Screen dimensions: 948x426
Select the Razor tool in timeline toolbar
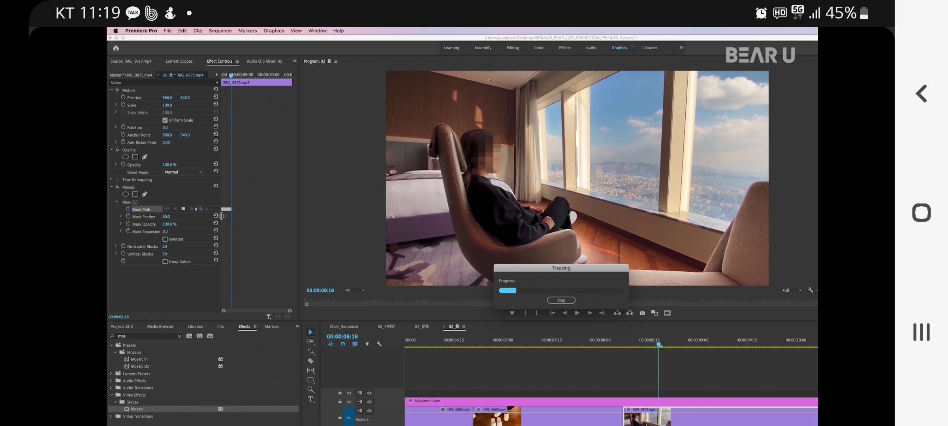pos(310,361)
